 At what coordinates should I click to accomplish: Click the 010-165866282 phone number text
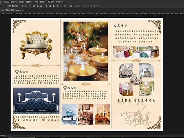(50, 120)
